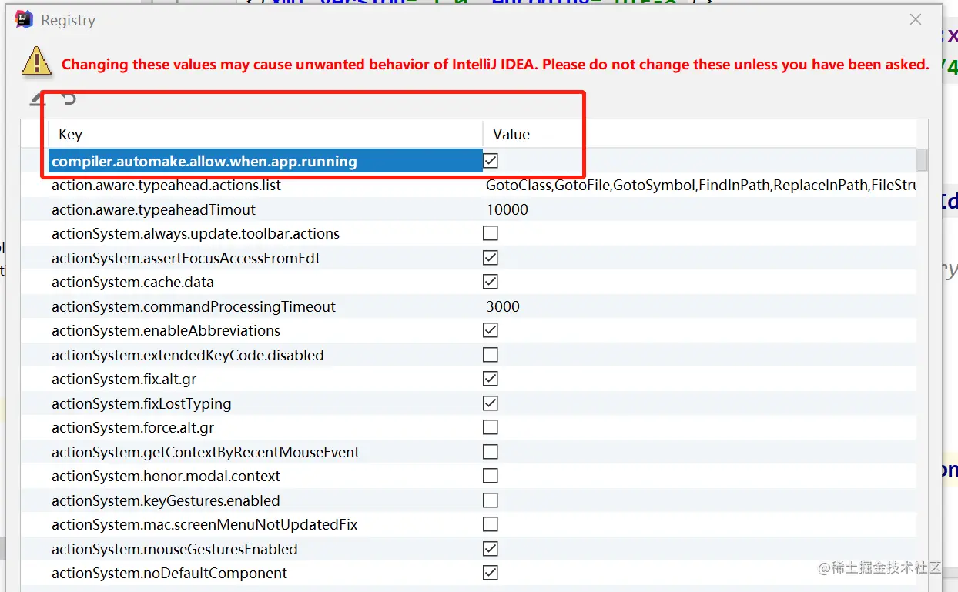Click the value 10000 cell
The height and width of the screenshot is (592, 958).
coord(507,209)
